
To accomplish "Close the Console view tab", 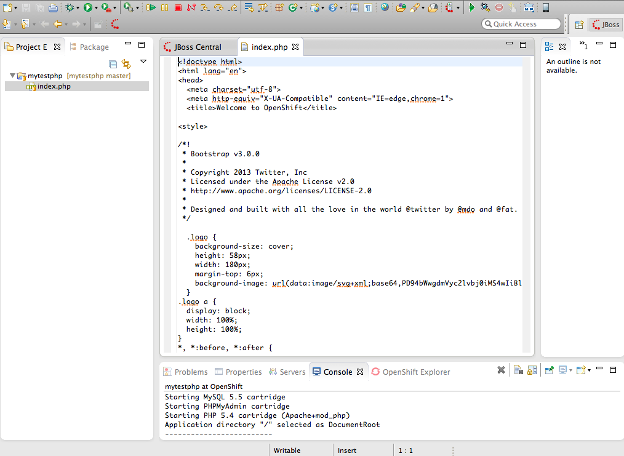I will tap(360, 372).
